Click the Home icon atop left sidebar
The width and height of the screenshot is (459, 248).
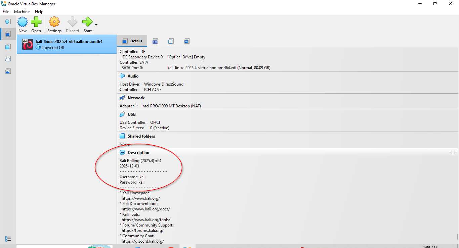[x=8, y=21]
